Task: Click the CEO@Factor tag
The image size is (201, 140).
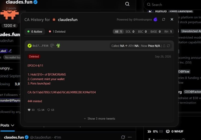Action: point(192,92)
